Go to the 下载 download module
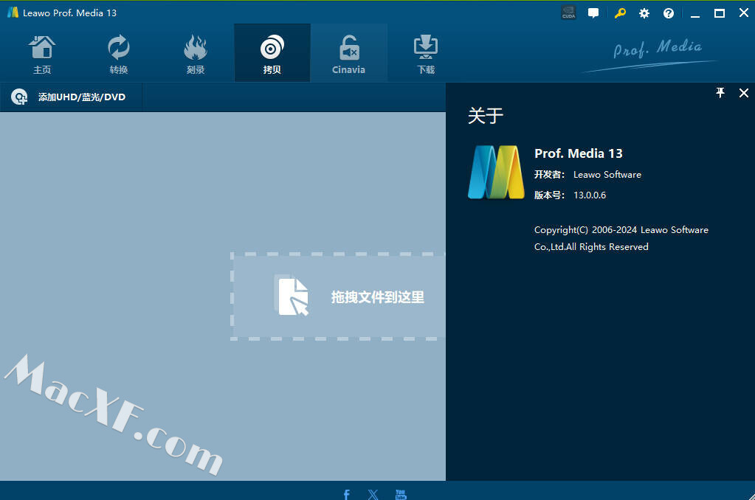Image resolution: width=755 pixels, height=500 pixels. pos(425,54)
